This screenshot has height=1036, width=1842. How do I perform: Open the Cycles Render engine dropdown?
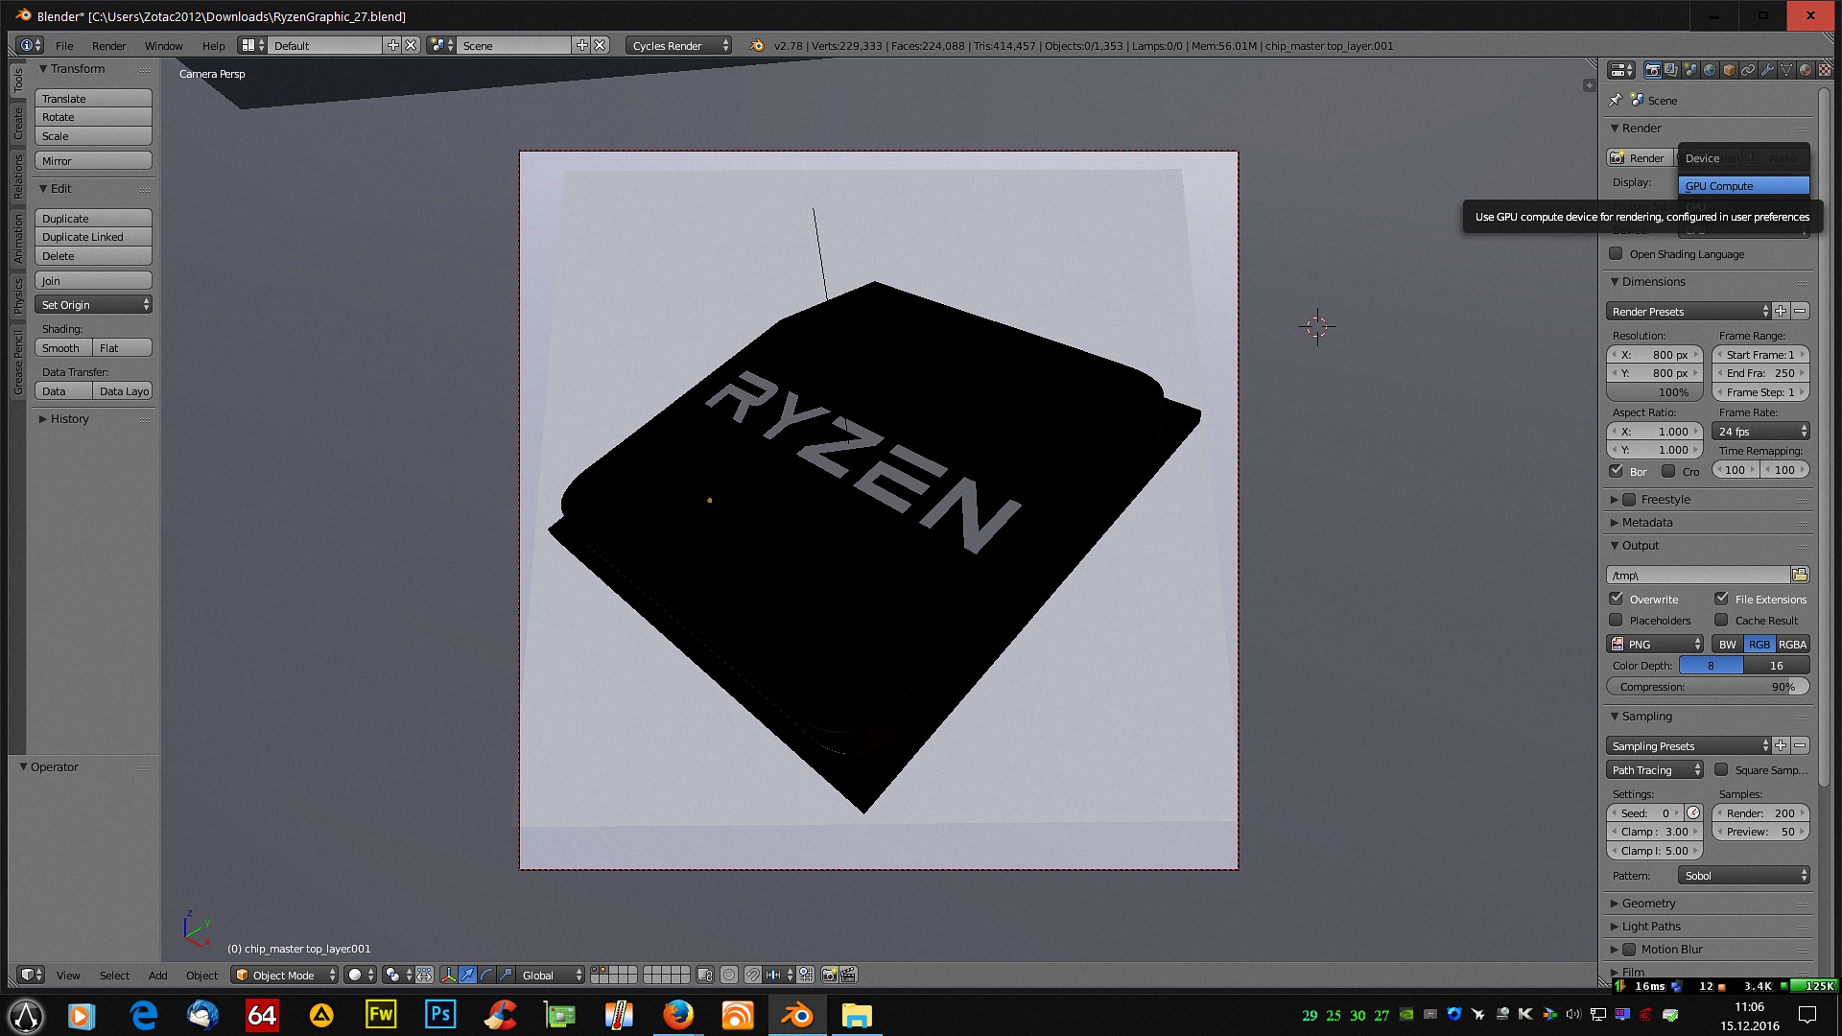[678, 45]
